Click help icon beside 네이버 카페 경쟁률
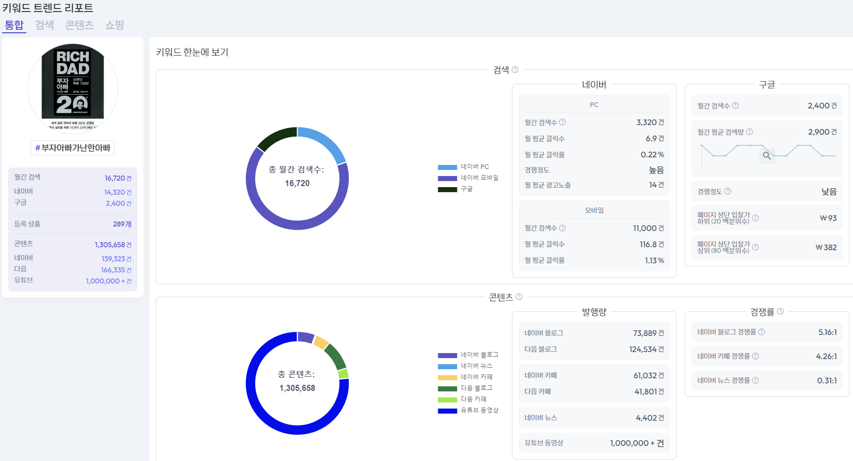853x461 pixels. pos(755,356)
